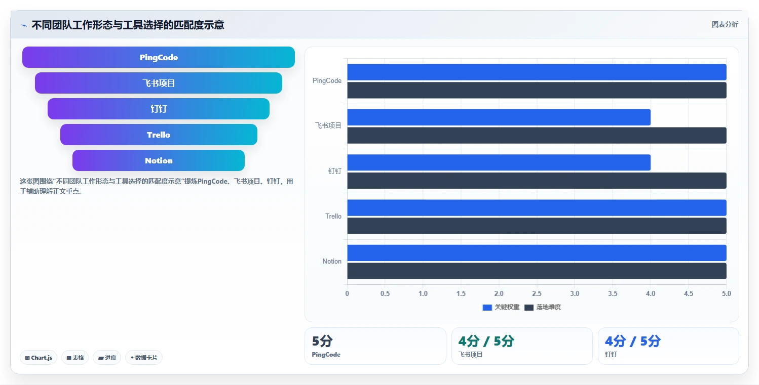The height and width of the screenshot is (385, 759).
Task: Click the 0.5 tick on x-axis
Action: click(385, 293)
